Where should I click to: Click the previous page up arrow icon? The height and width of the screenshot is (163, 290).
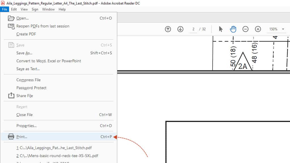[x=168, y=29]
